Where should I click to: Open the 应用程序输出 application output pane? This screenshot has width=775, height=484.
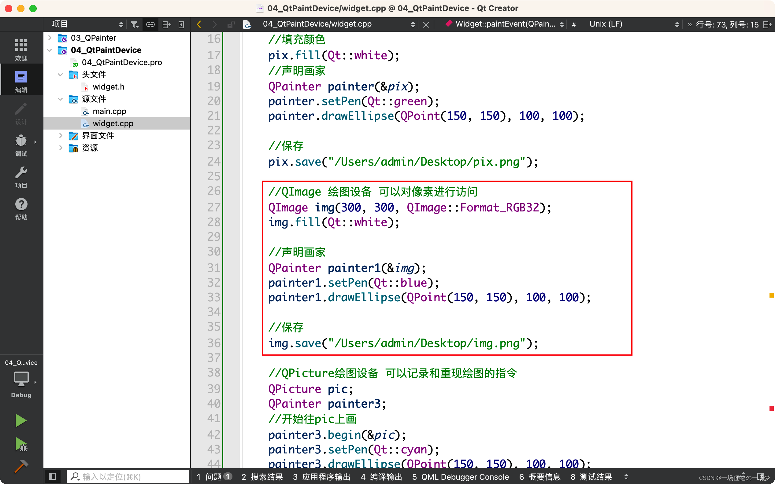click(x=322, y=477)
